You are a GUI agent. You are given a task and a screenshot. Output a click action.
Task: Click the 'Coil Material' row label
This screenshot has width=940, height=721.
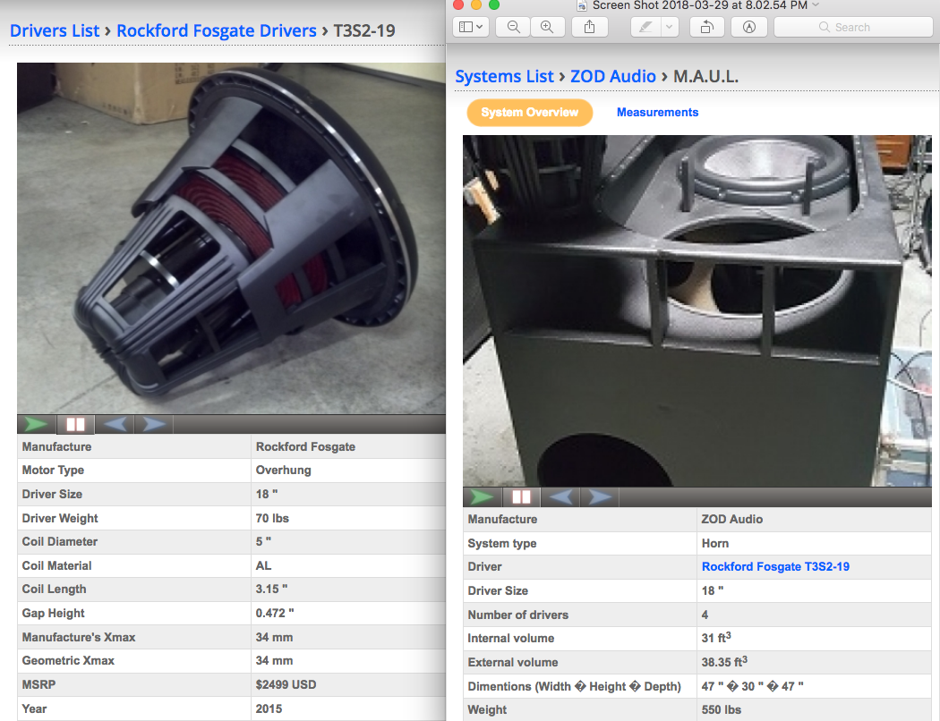pyautogui.click(x=56, y=565)
